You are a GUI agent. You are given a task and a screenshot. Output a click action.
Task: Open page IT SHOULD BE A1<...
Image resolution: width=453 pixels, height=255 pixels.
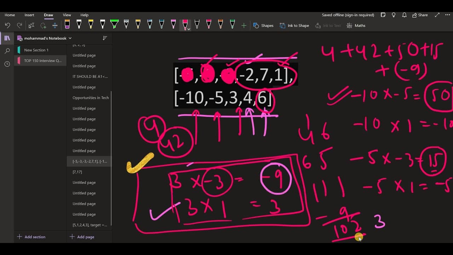(89, 76)
